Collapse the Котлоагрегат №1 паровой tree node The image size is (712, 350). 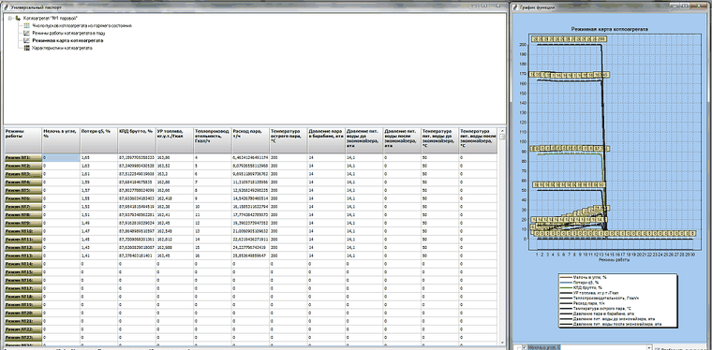[10, 19]
